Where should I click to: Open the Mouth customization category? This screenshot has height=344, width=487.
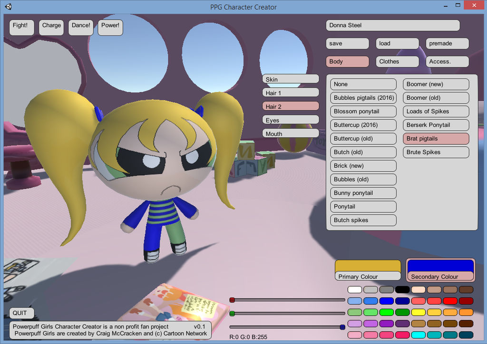[290, 133]
